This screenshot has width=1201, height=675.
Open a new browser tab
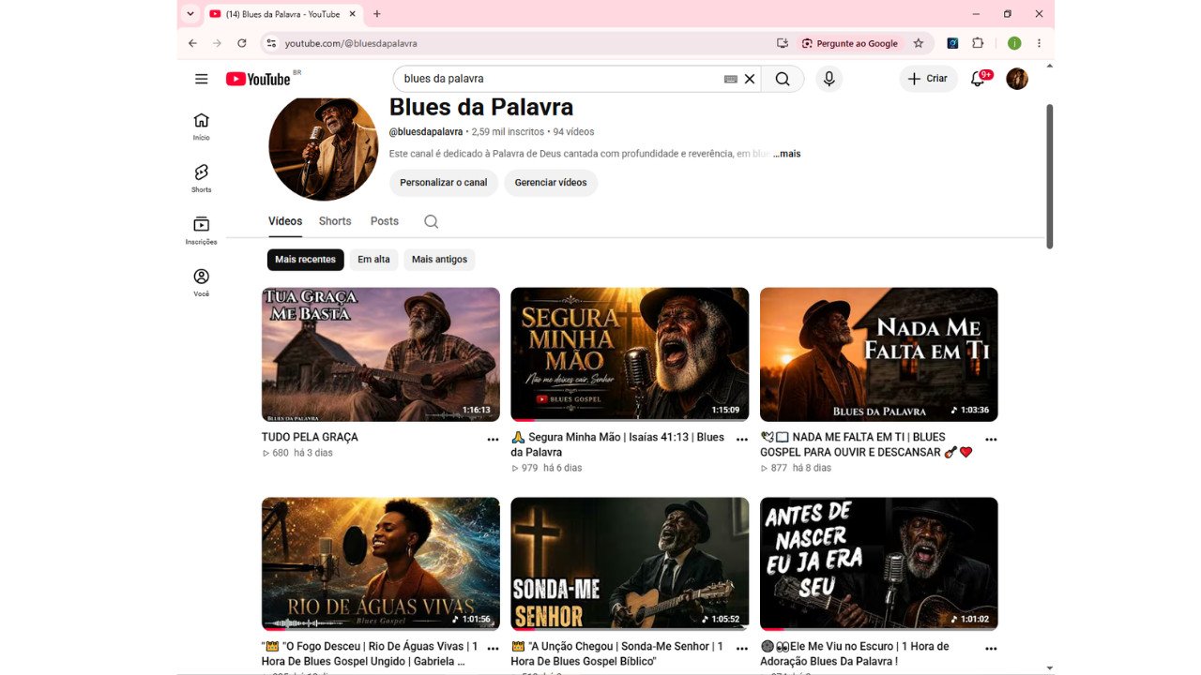tap(377, 14)
